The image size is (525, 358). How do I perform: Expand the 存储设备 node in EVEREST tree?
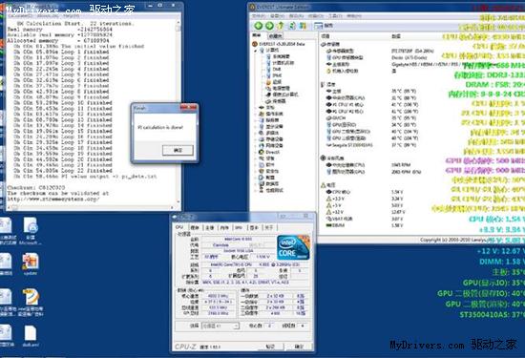click(256, 139)
